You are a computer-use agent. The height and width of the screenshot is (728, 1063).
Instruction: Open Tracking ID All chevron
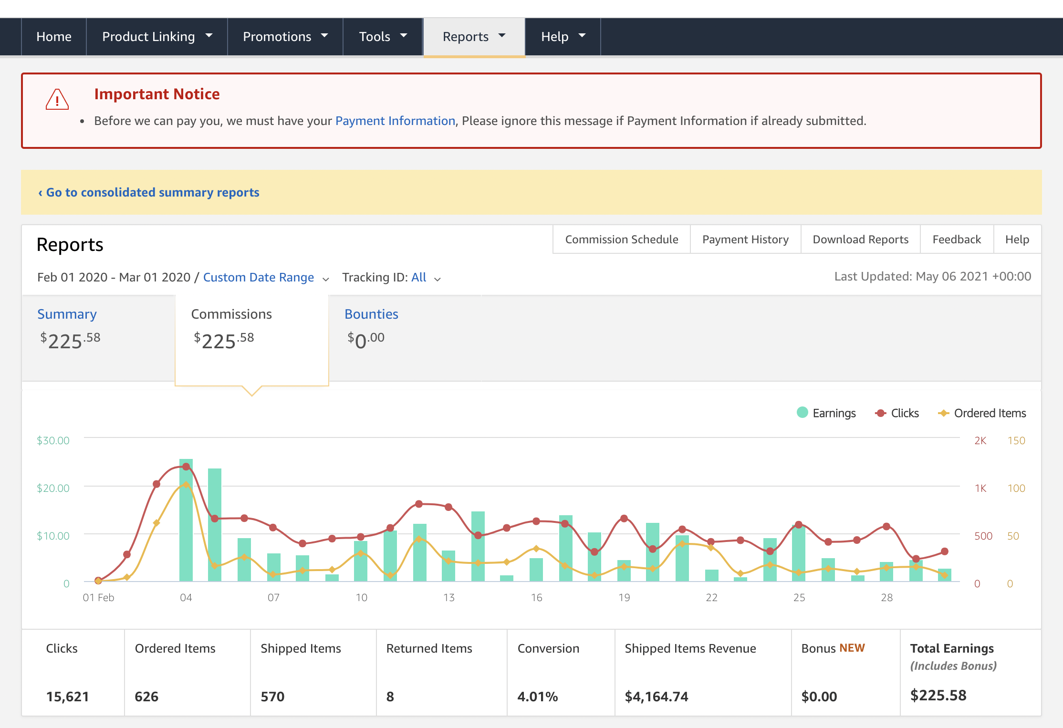click(x=438, y=279)
